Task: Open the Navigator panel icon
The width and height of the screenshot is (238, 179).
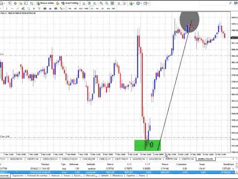Action: 20,3
